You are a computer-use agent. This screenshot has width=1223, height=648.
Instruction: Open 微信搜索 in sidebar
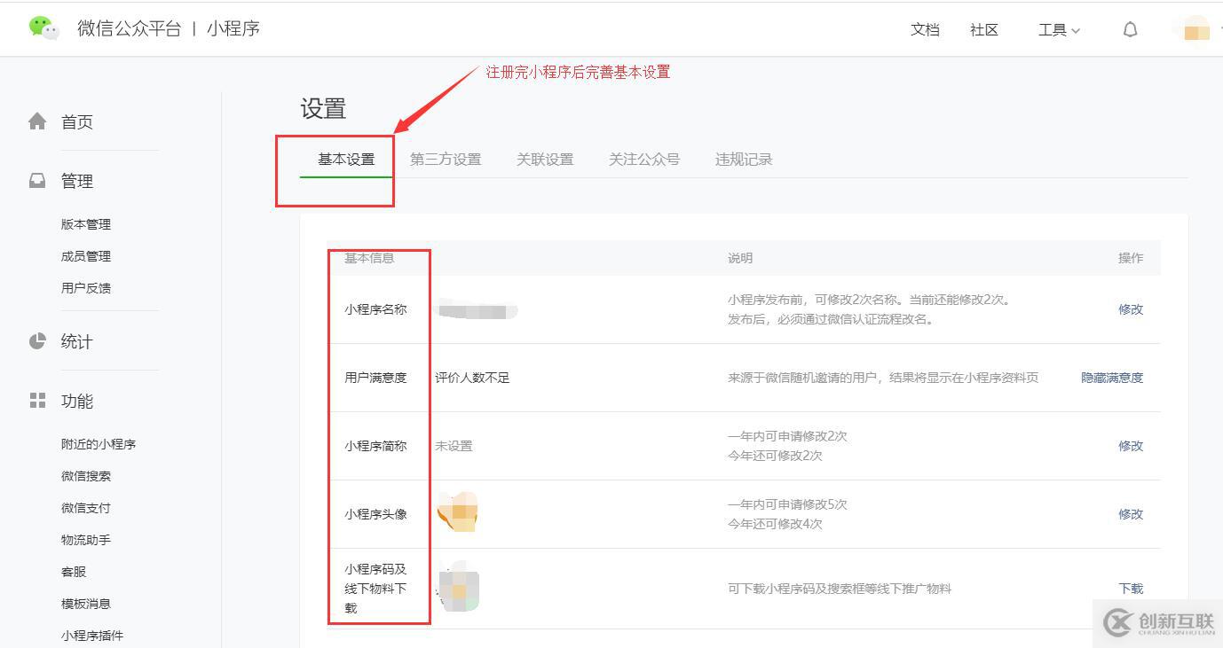86,476
